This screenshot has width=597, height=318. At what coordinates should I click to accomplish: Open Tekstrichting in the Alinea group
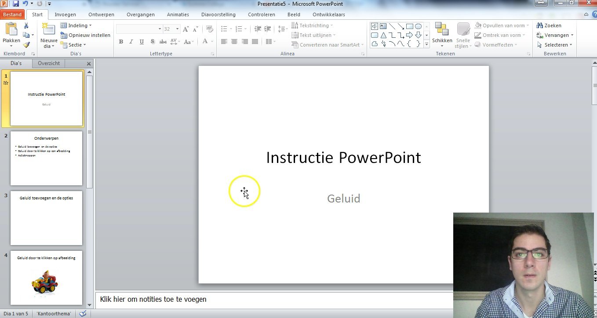[312, 25]
